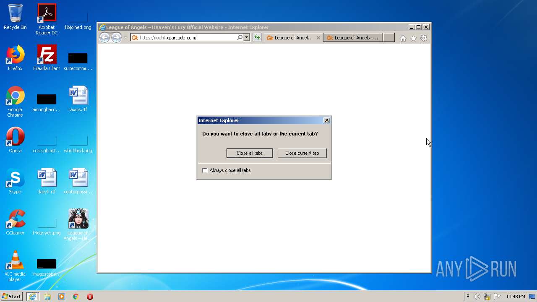537x302 pixels.
Task: Open the IE Tools gear icon
Action: (x=424, y=38)
